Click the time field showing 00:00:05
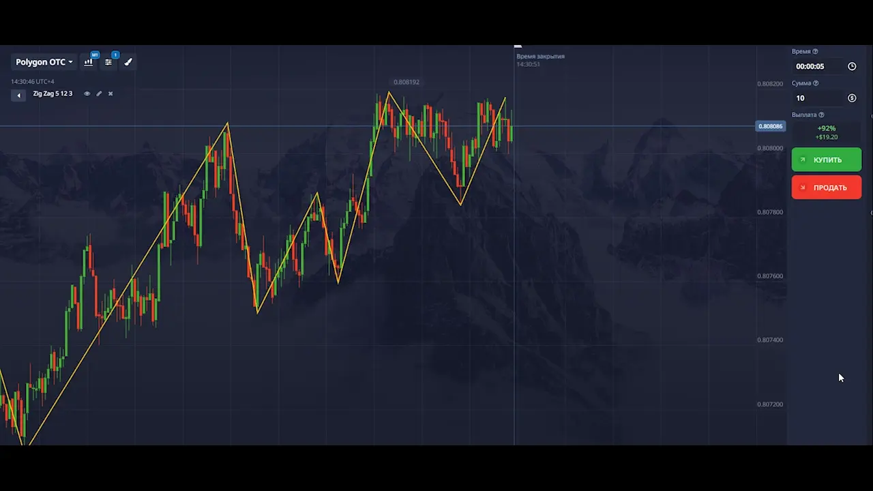This screenshot has height=491, width=873. (x=817, y=67)
